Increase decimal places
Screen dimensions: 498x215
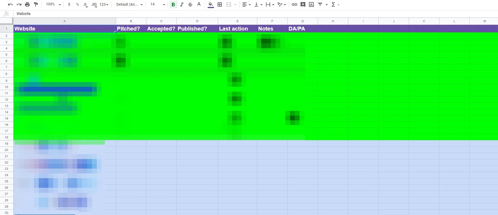coord(94,4)
